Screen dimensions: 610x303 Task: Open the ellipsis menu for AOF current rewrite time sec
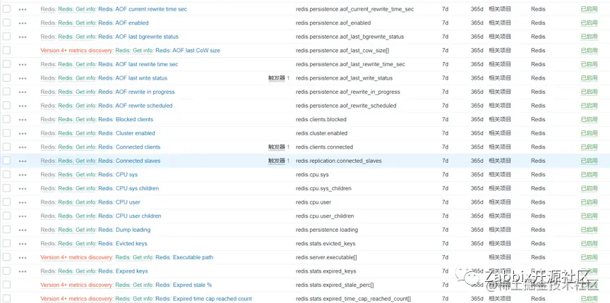[x=23, y=9]
